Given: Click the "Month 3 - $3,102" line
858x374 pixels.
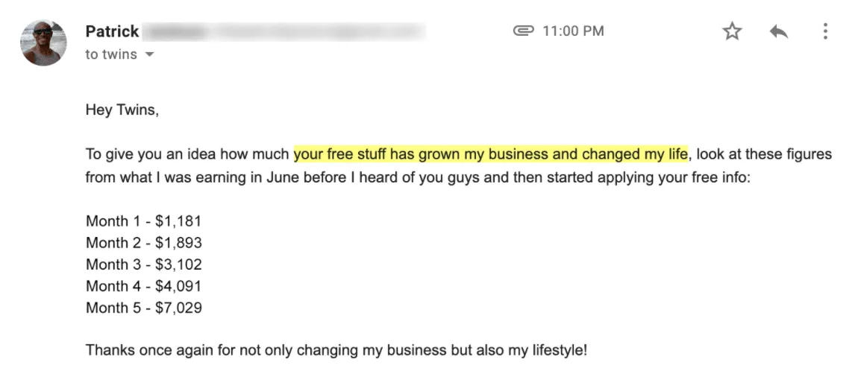Looking at the screenshot, I should (144, 264).
